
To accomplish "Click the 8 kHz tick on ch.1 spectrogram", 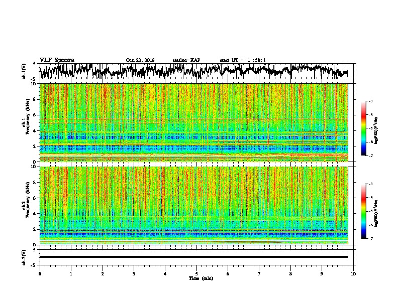I will pos(35,99).
